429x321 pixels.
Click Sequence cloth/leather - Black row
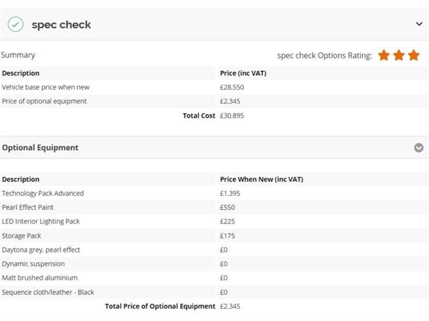click(x=214, y=292)
